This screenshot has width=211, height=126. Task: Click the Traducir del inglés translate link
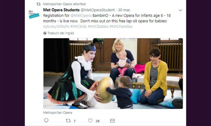61,33
